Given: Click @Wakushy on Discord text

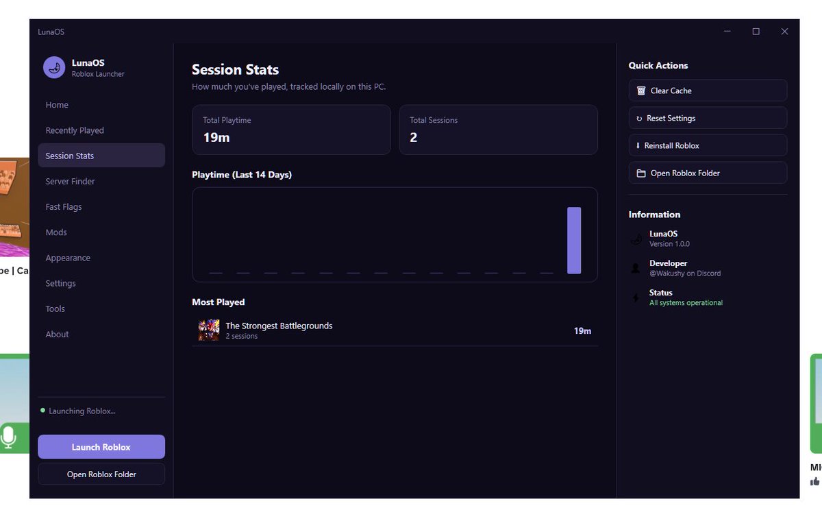Looking at the screenshot, I should [x=685, y=274].
